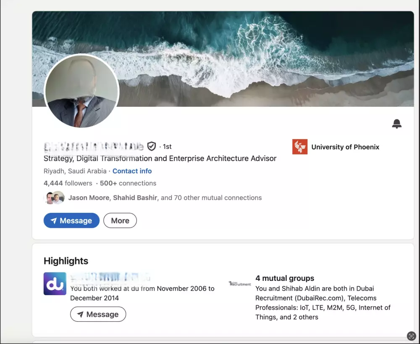Click the screenshot capture icon in the corner

pyautogui.click(x=411, y=336)
